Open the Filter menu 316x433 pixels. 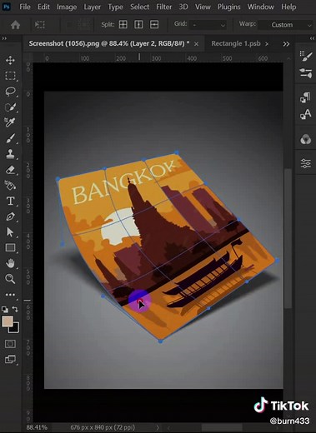pyautogui.click(x=163, y=7)
